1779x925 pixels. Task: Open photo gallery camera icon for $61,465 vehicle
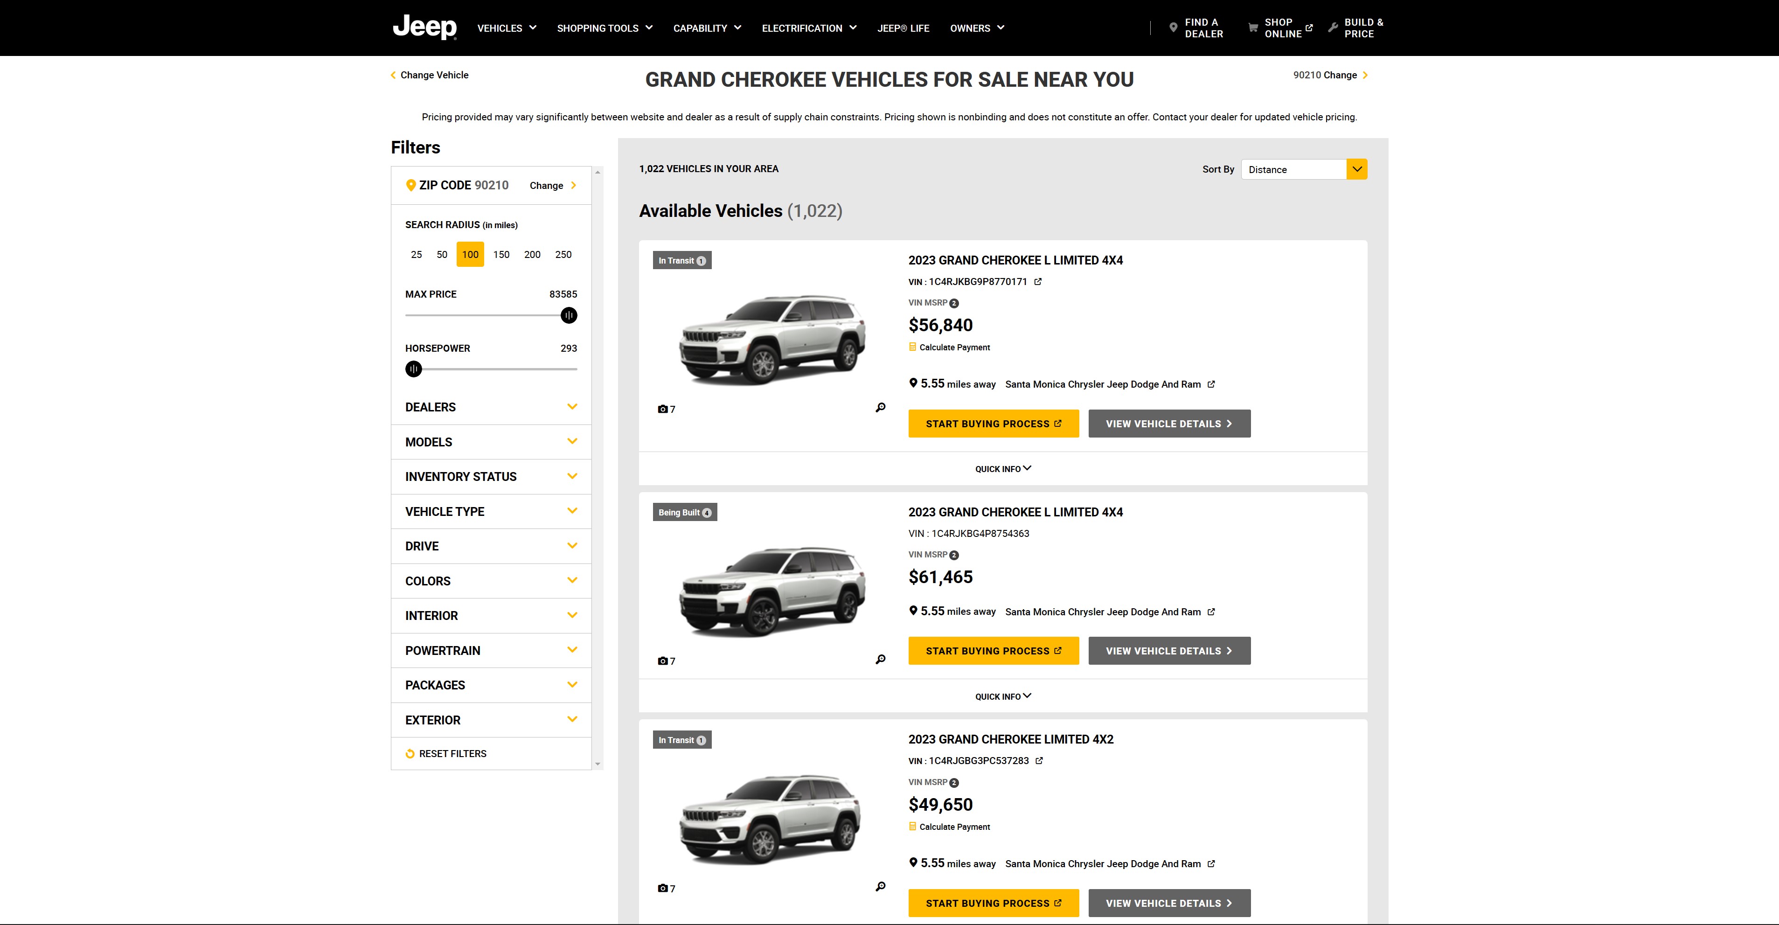pyautogui.click(x=663, y=661)
